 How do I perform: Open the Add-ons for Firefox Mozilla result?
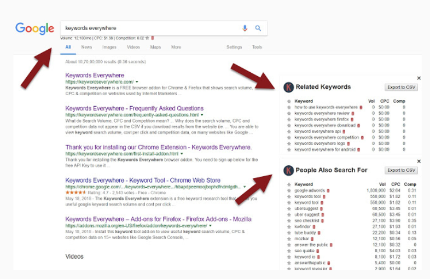[x=158, y=219]
